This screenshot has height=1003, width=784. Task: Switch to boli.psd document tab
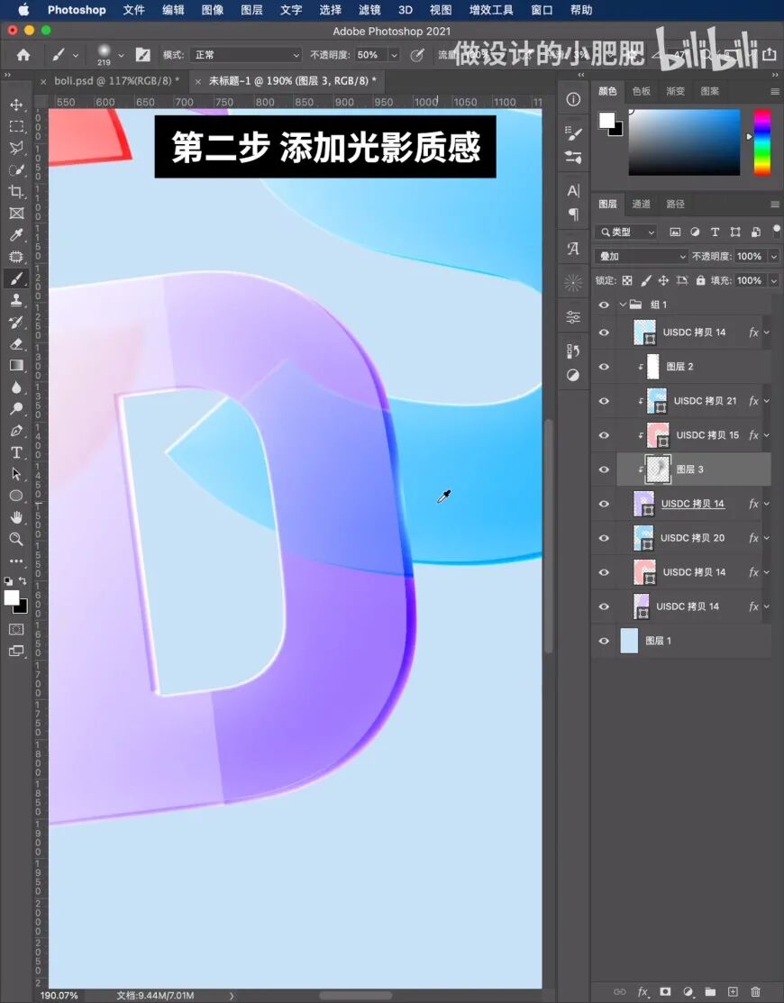[x=110, y=81]
